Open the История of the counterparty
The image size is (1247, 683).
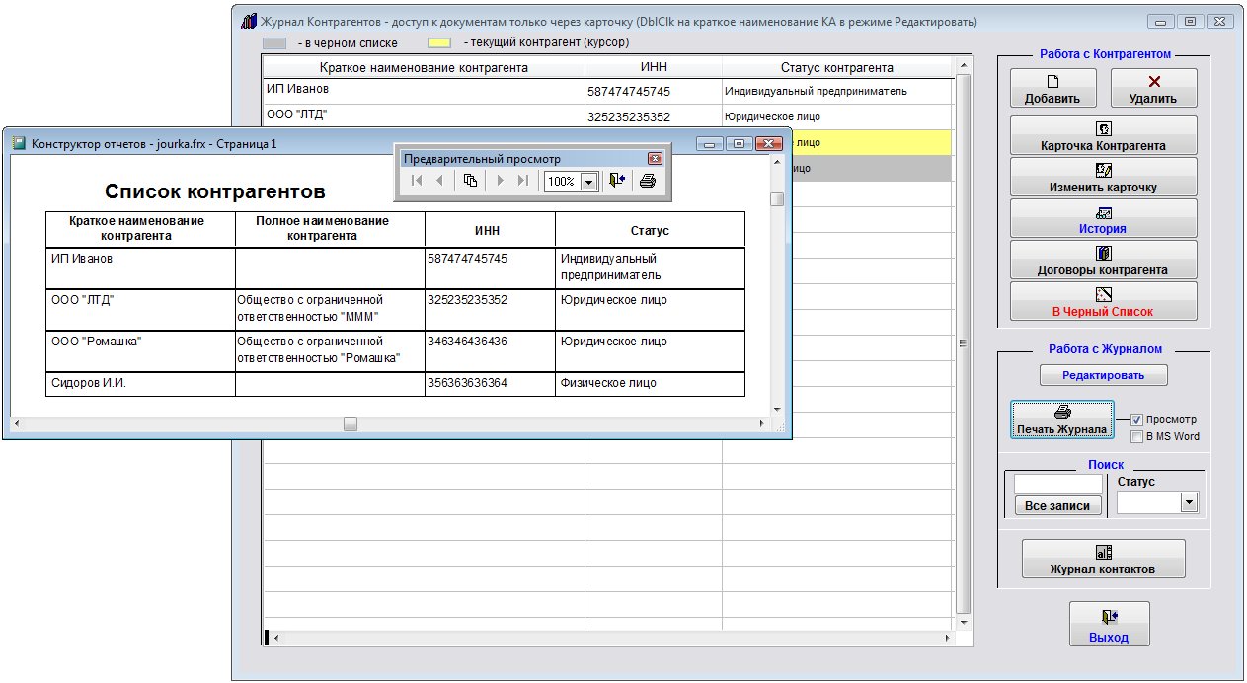coord(1103,219)
